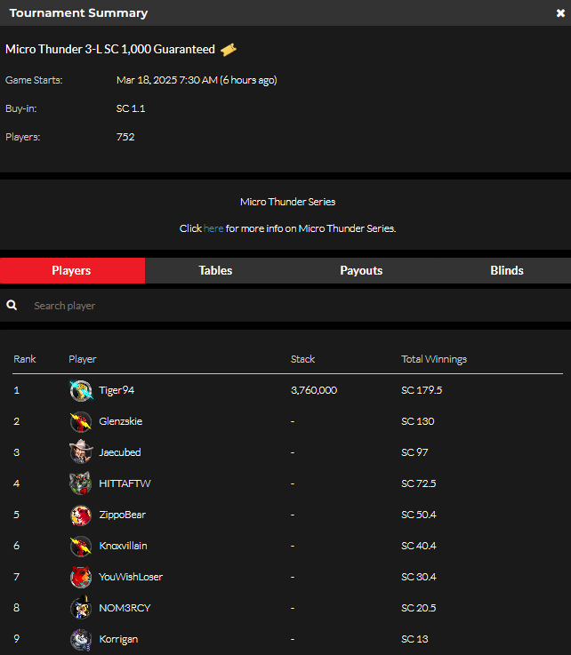Select player name YouWishLoser
Screen dimensions: 571x655
tap(131, 577)
